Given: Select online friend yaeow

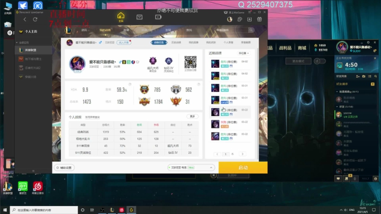Looking at the screenshot, I should tap(356, 115).
